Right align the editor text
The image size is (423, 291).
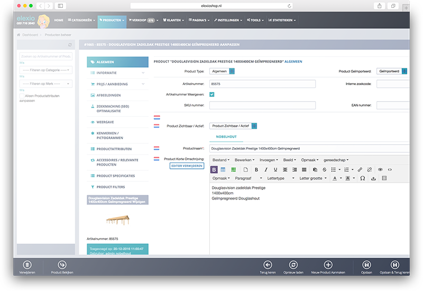pyautogui.click(x=295, y=169)
